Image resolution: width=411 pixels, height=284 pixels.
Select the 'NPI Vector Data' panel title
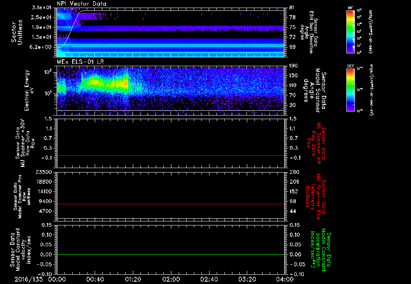(x=81, y=4)
